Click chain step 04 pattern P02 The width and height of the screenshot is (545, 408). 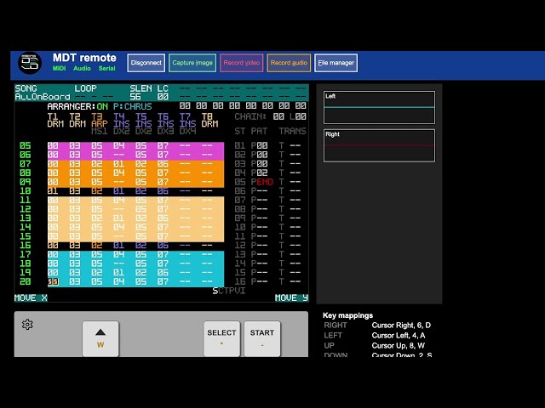(259, 173)
